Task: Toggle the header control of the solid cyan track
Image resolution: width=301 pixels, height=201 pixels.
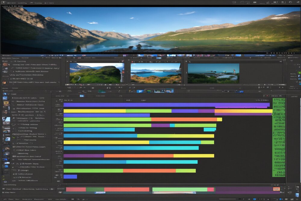Action: pos(57,148)
